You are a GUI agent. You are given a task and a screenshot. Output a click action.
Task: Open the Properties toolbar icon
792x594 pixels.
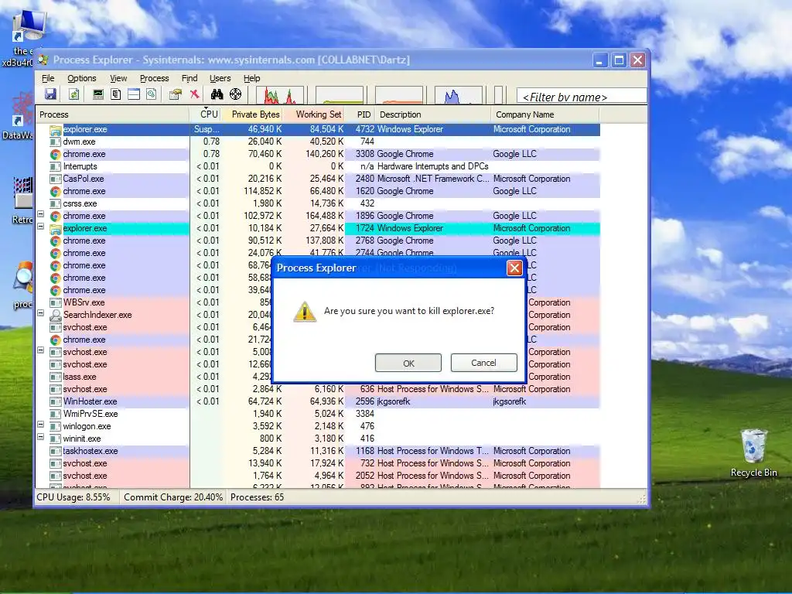coord(176,94)
